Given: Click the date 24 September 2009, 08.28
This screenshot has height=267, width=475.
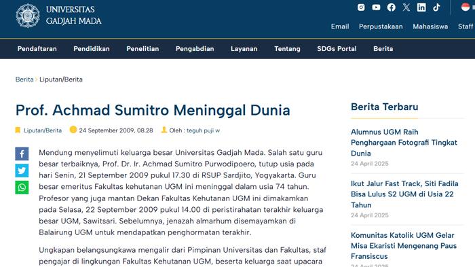Looking at the screenshot, I should pos(116,130).
